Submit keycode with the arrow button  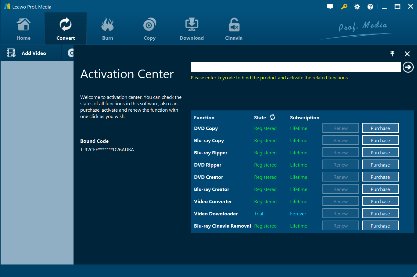[408, 67]
